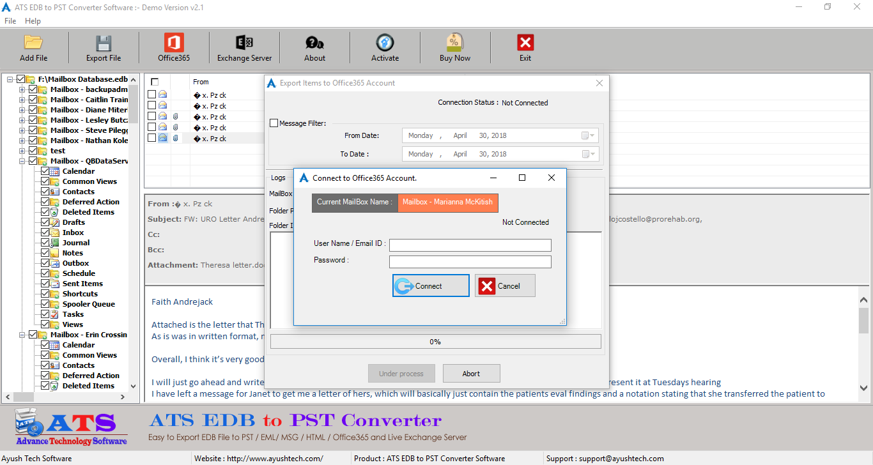Enable the Message Filter checkbox

274,123
